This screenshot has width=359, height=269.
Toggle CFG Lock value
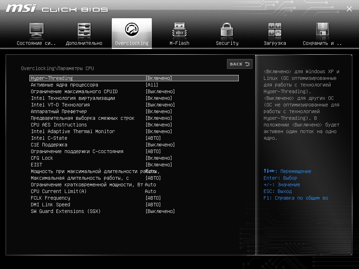click(x=159, y=158)
